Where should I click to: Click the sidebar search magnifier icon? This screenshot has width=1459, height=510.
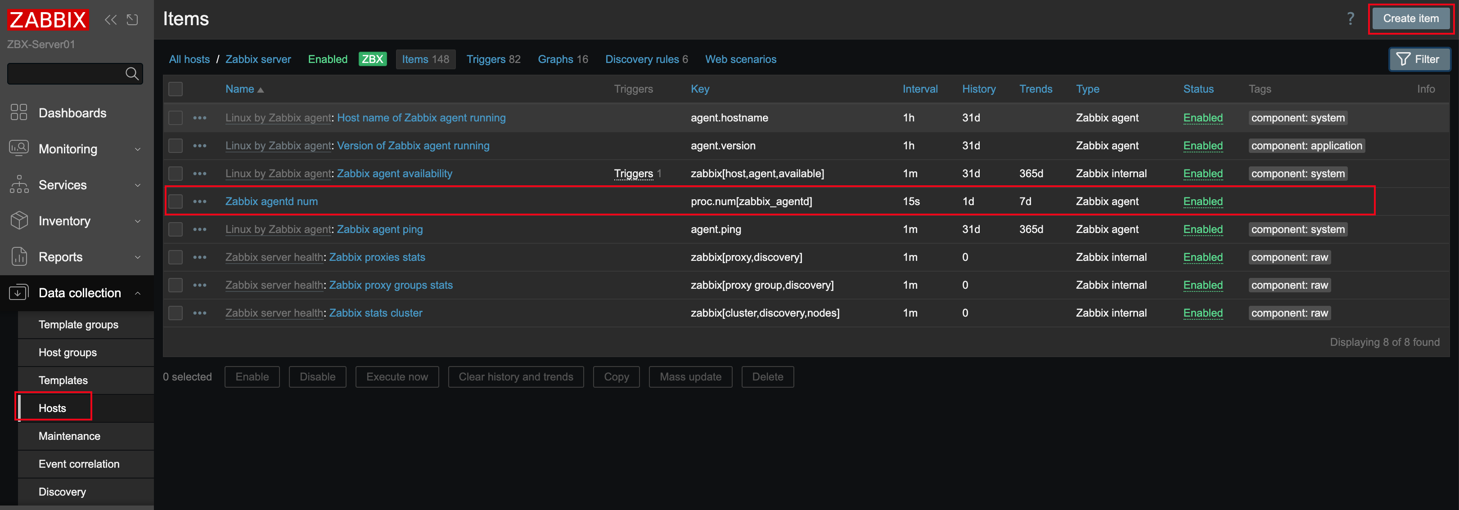131,74
